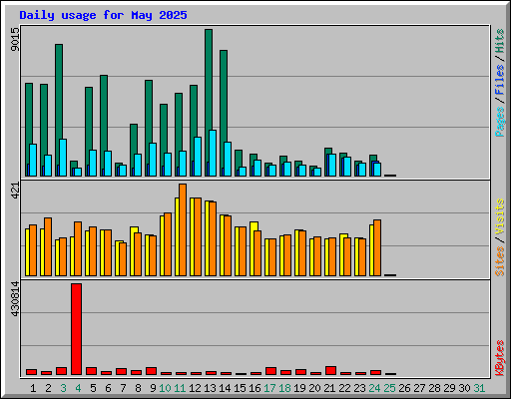Click the day 15 x-axis label
511x399 pixels.
coord(240,388)
